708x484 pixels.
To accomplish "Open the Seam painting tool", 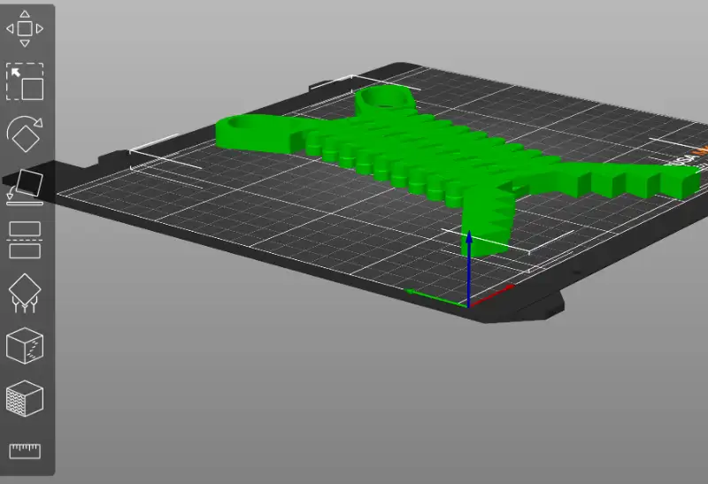I will (25, 346).
